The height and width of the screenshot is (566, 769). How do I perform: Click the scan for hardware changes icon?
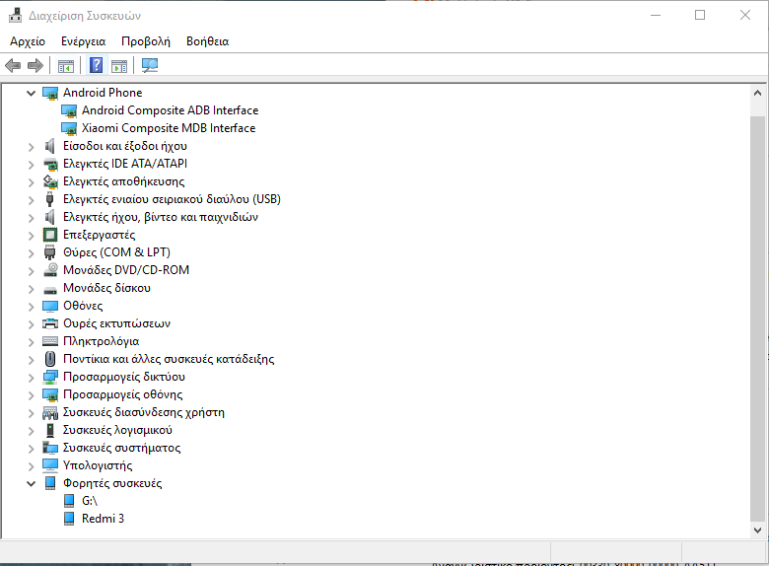coord(150,66)
